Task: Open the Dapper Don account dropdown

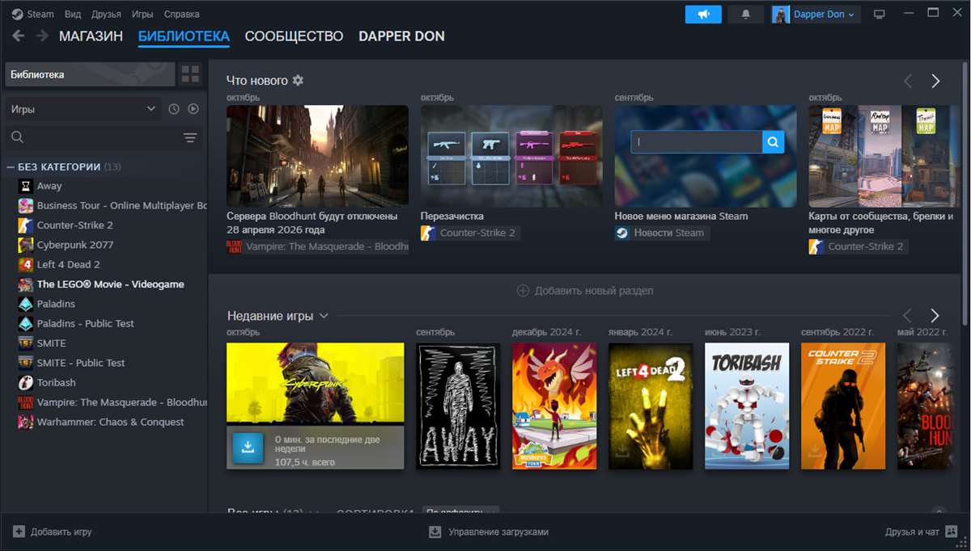Action: [815, 14]
